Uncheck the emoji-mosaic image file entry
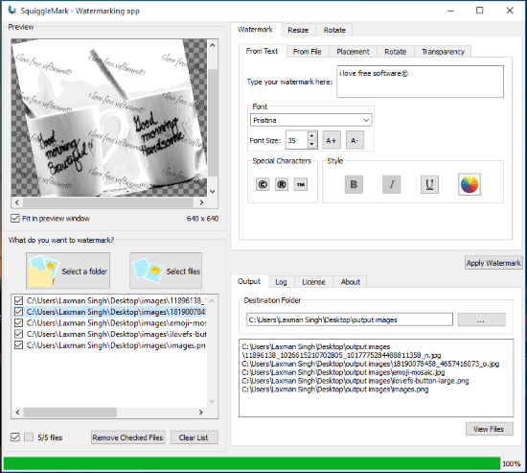The height and width of the screenshot is (473, 527). tap(18, 323)
